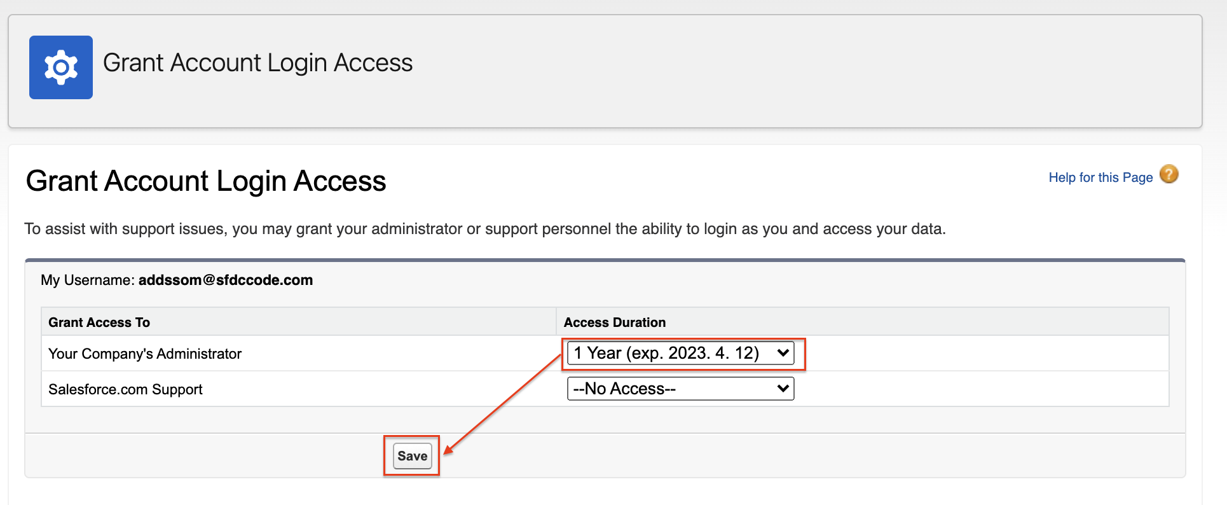Image resolution: width=1227 pixels, height=505 pixels.
Task: Select the Your Company's Administrator row label
Action: (x=145, y=354)
